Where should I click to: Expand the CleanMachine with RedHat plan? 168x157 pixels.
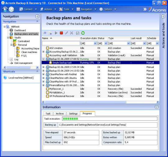[43, 74]
